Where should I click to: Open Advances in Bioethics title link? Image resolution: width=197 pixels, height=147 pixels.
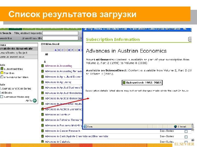coord(57,115)
